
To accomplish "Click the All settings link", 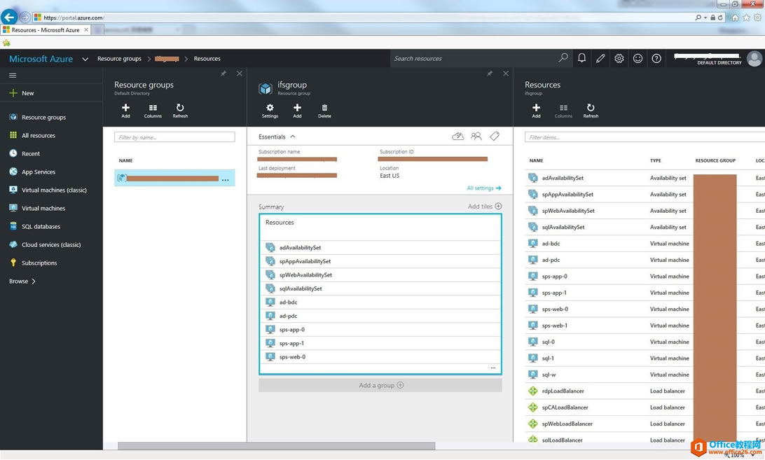I will 483,188.
